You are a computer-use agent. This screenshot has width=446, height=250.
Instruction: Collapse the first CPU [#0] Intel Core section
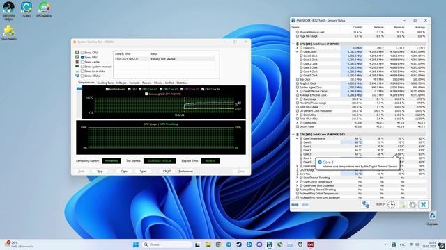[x=293, y=44]
